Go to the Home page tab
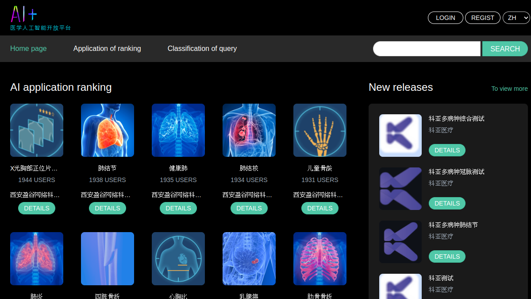The width and height of the screenshot is (531, 299). click(x=28, y=49)
